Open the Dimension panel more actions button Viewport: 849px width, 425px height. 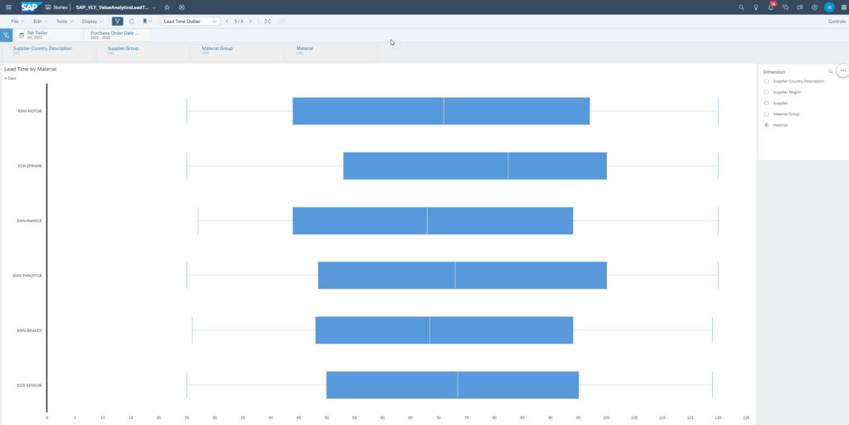842,70
